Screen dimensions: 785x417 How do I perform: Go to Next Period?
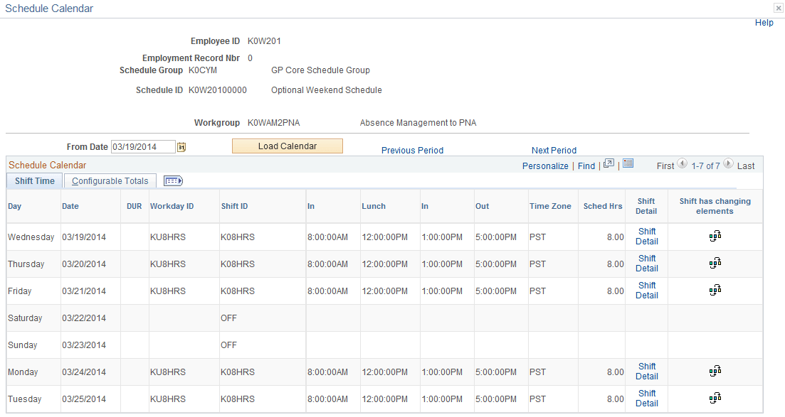pyautogui.click(x=554, y=151)
